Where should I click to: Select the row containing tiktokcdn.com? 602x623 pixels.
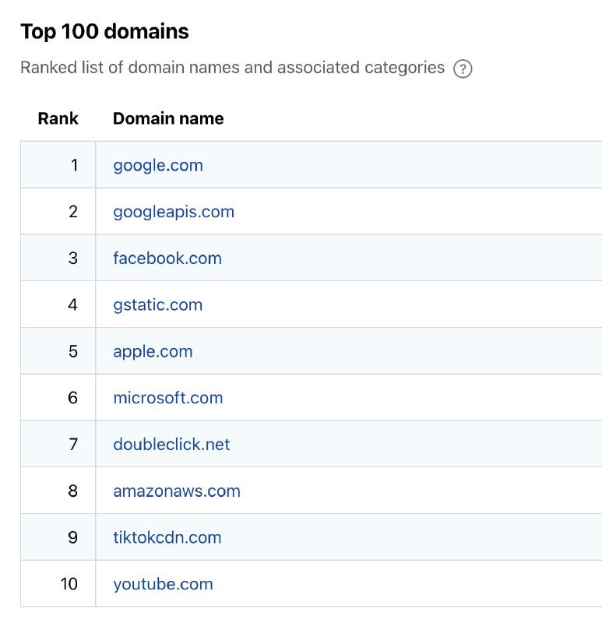point(312,537)
